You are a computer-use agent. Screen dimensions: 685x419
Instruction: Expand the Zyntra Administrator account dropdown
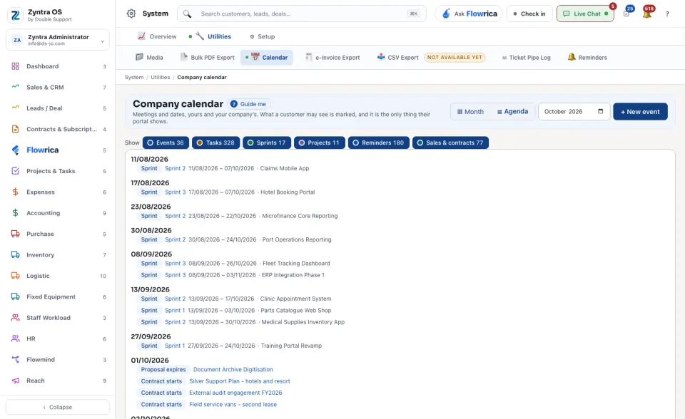(x=58, y=40)
